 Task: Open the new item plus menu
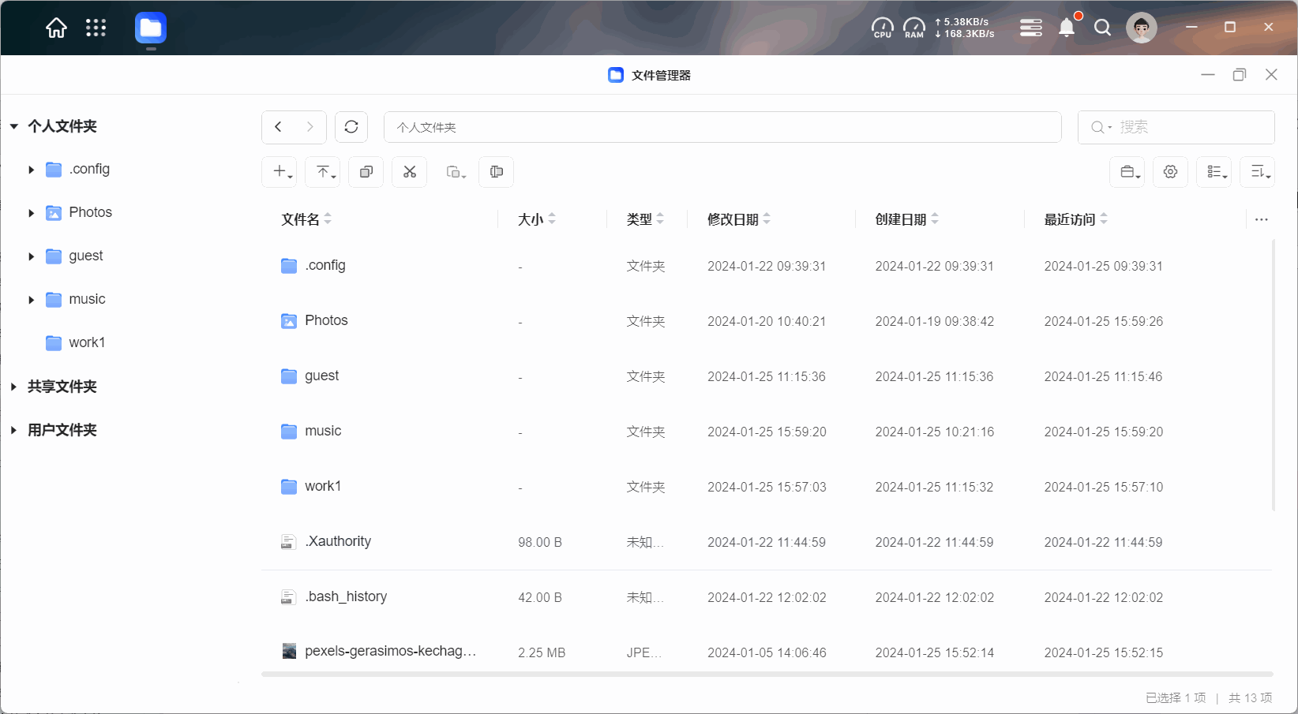click(x=279, y=172)
